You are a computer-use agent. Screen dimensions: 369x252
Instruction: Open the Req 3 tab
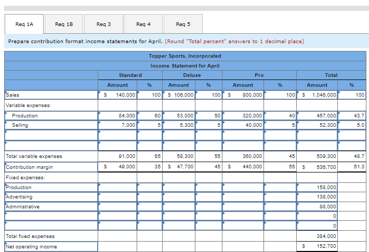pyautogui.click(x=103, y=24)
